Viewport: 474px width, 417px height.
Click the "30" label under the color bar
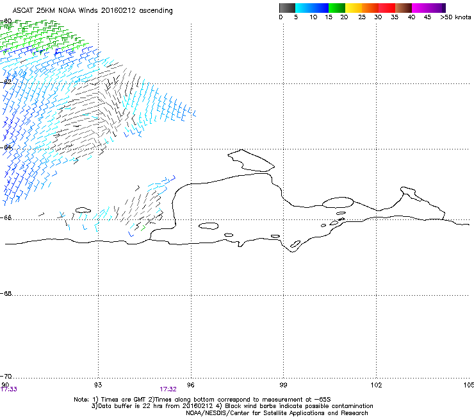(378, 17)
